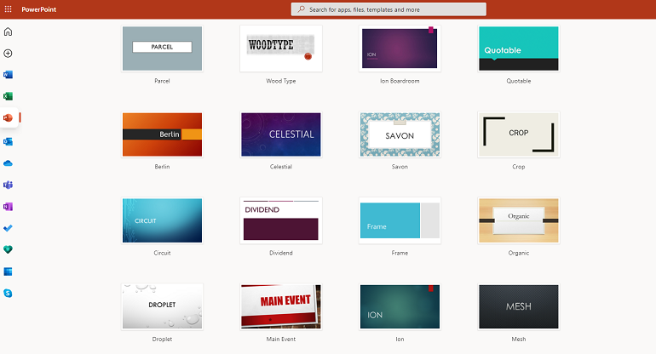Screen dimensions: 656x354
Task: Click the search magnifier icon
Action: click(x=302, y=9)
